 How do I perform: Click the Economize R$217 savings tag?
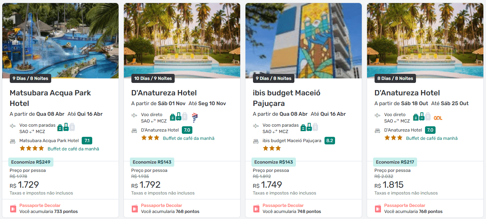[395, 162]
